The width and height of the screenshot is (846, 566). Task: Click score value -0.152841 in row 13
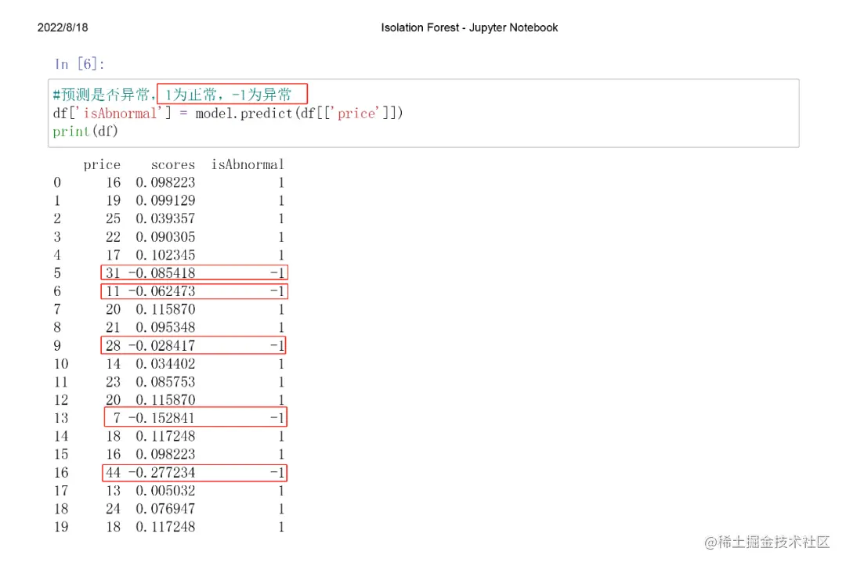click(161, 418)
